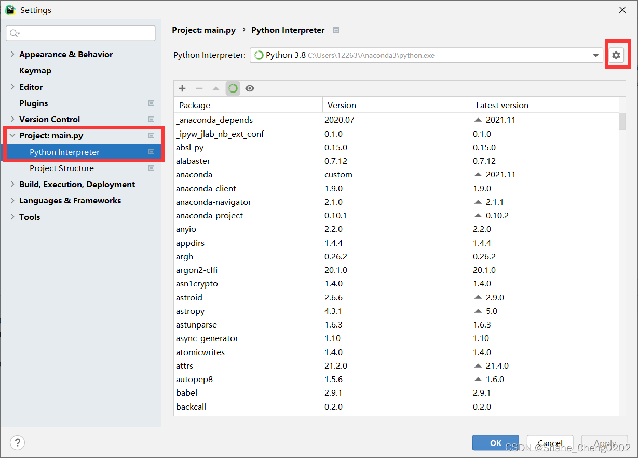Close the Settings dialog
The width and height of the screenshot is (638, 458).
pos(622,10)
